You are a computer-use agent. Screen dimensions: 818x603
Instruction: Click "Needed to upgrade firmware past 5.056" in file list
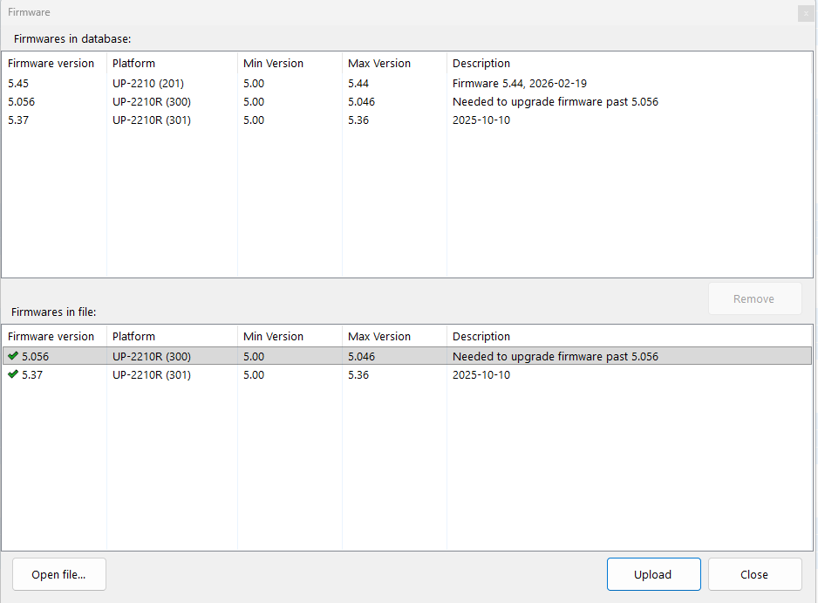coord(556,357)
